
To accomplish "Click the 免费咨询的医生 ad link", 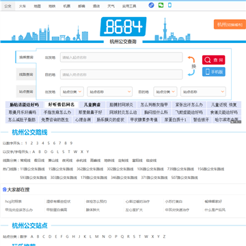I will tap(55, 120).
